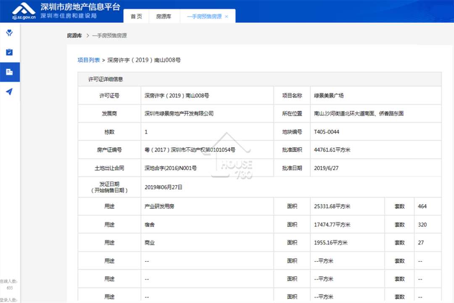
Task: Select permit number value in 许可证号 row
Action: pos(177,96)
